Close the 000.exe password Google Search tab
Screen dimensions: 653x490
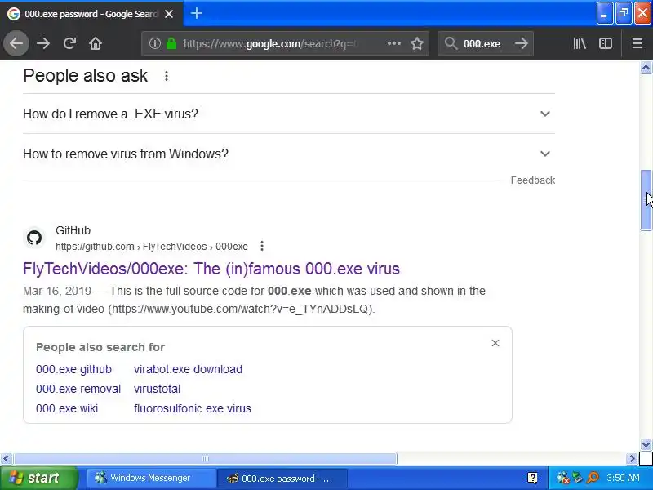[169, 14]
